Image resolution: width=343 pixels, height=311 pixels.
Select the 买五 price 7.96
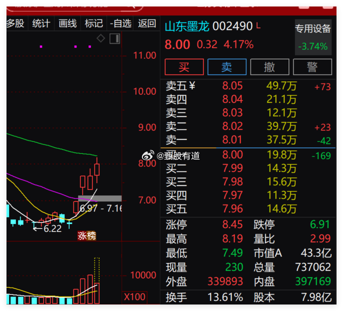[232, 209]
